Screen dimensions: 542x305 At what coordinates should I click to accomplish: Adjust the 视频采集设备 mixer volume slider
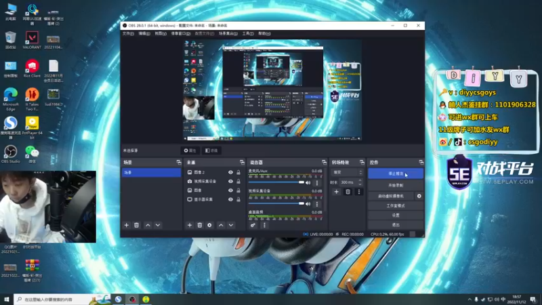[x=276, y=203]
